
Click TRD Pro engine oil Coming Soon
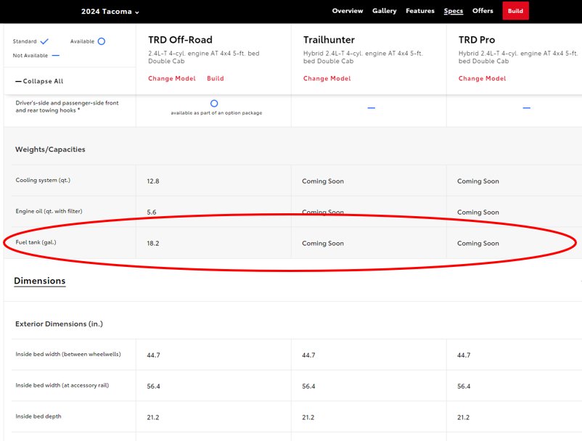(478, 212)
